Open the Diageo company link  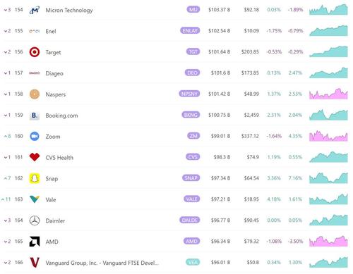point(54,73)
